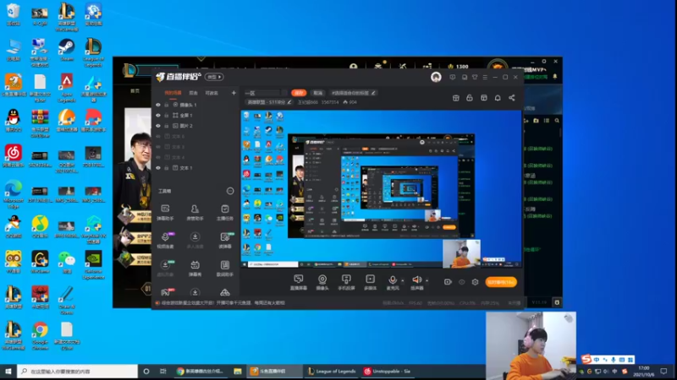
Task: Open the 主播任务 tool
Action: coord(224,213)
